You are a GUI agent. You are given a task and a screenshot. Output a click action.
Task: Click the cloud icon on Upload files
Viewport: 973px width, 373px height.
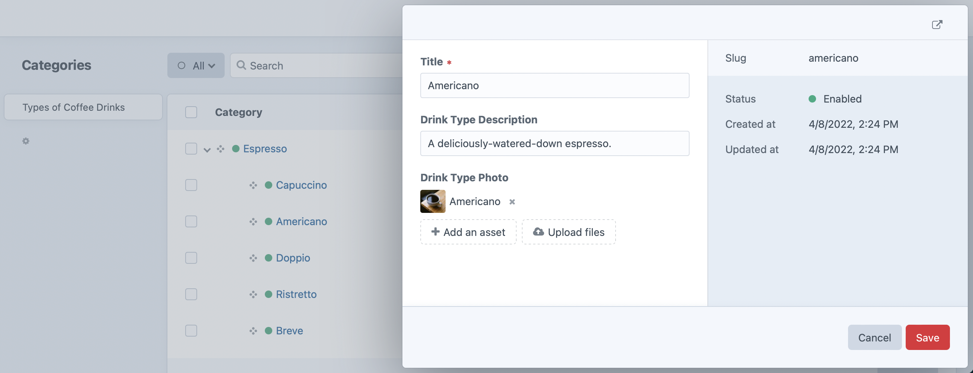click(x=538, y=231)
